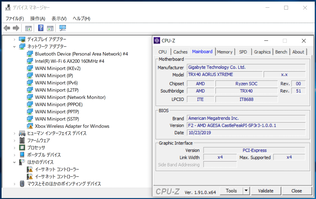Expand the ポータブル デバイス node
Image resolution: width=316 pixels, height=199 pixels.
(x=14, y=155)
